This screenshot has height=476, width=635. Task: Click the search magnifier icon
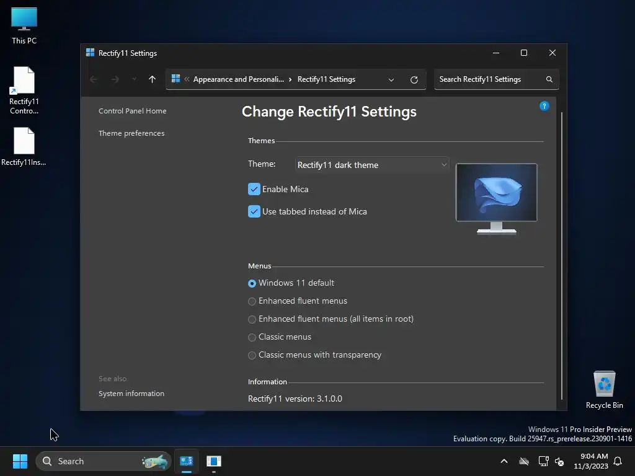549,79
